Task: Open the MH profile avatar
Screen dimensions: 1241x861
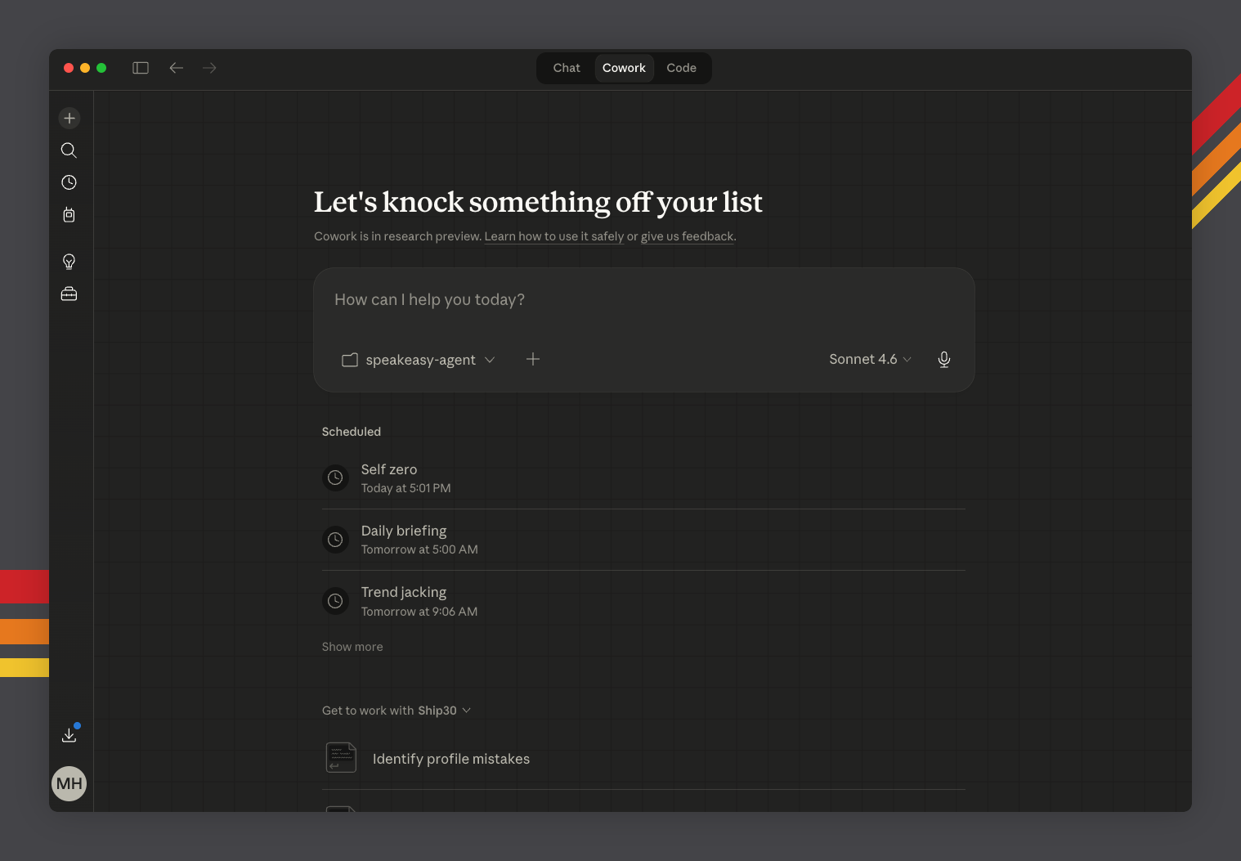Action: tap(69, 783)
